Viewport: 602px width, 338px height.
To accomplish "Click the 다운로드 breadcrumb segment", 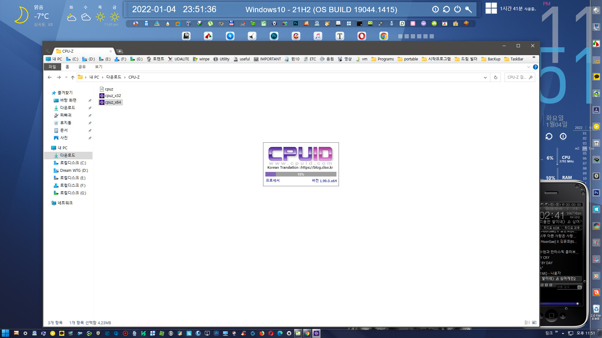I will tap(114, 77).
